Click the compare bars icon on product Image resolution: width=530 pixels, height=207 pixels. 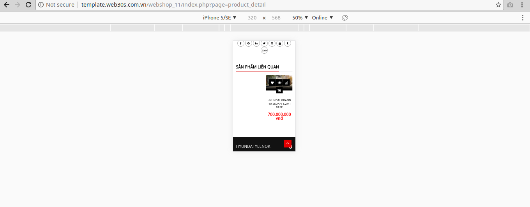click(x=286, y=83)
